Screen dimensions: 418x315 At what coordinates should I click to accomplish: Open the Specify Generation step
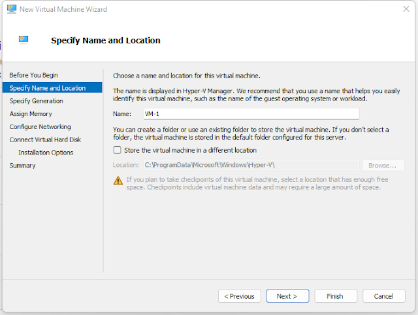[37, 101]
